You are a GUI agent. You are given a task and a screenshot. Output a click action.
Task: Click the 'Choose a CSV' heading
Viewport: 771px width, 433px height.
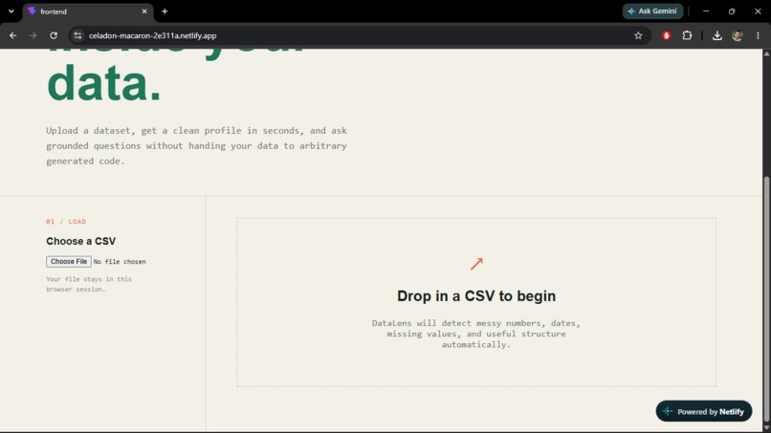[x=81, y=241]
